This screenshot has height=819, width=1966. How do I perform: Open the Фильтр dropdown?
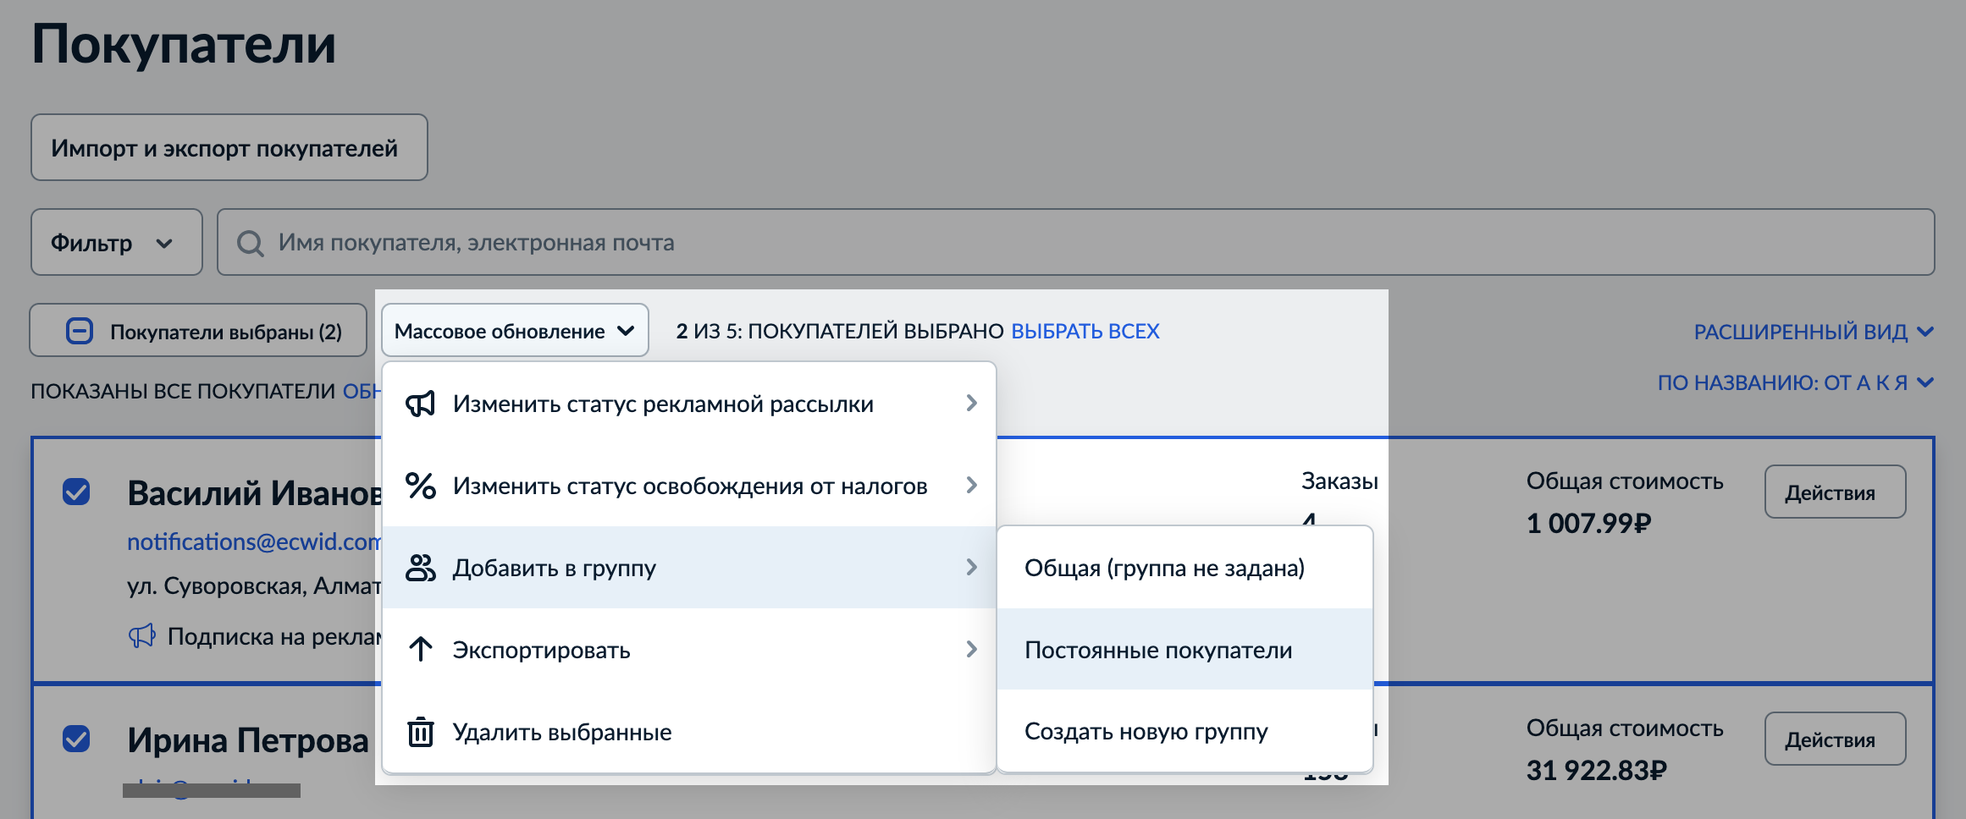[117, 242]
